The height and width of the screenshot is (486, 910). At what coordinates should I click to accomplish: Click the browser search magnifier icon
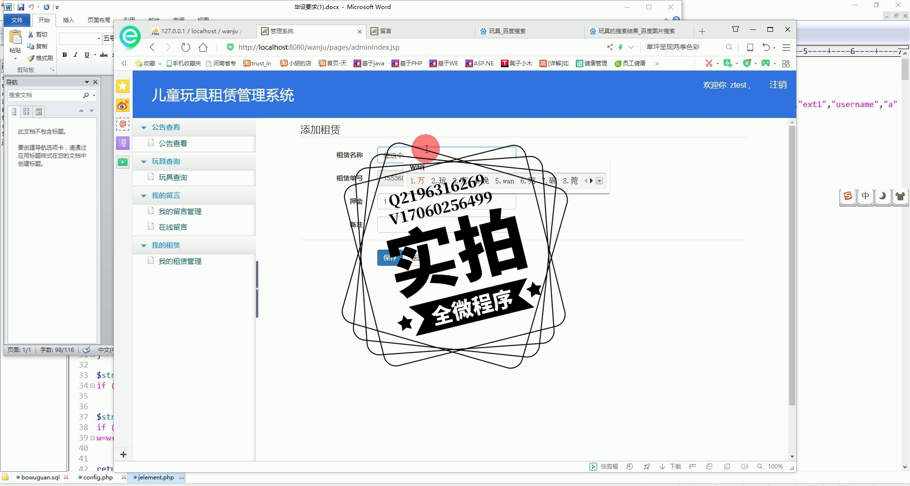729,47
